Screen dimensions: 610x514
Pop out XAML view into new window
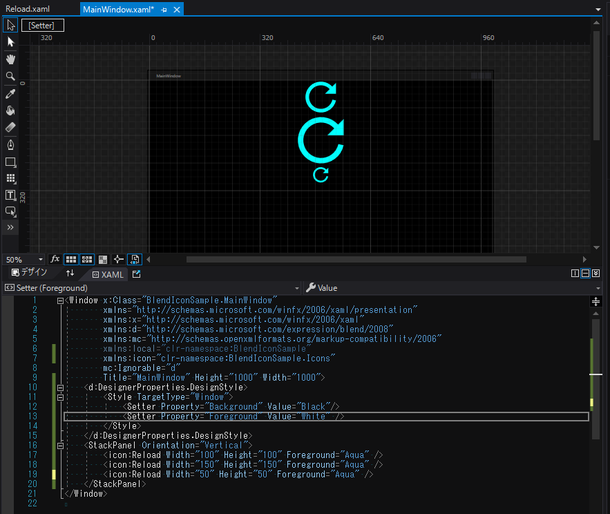[x=136, y=274]
